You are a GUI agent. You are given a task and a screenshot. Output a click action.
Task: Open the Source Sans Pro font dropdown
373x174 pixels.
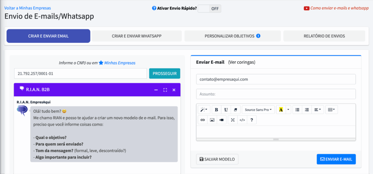tap(258, 109)
